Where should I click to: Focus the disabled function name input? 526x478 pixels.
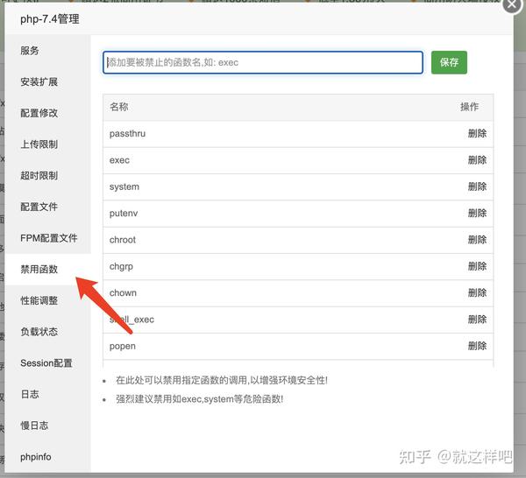(263, 62)
